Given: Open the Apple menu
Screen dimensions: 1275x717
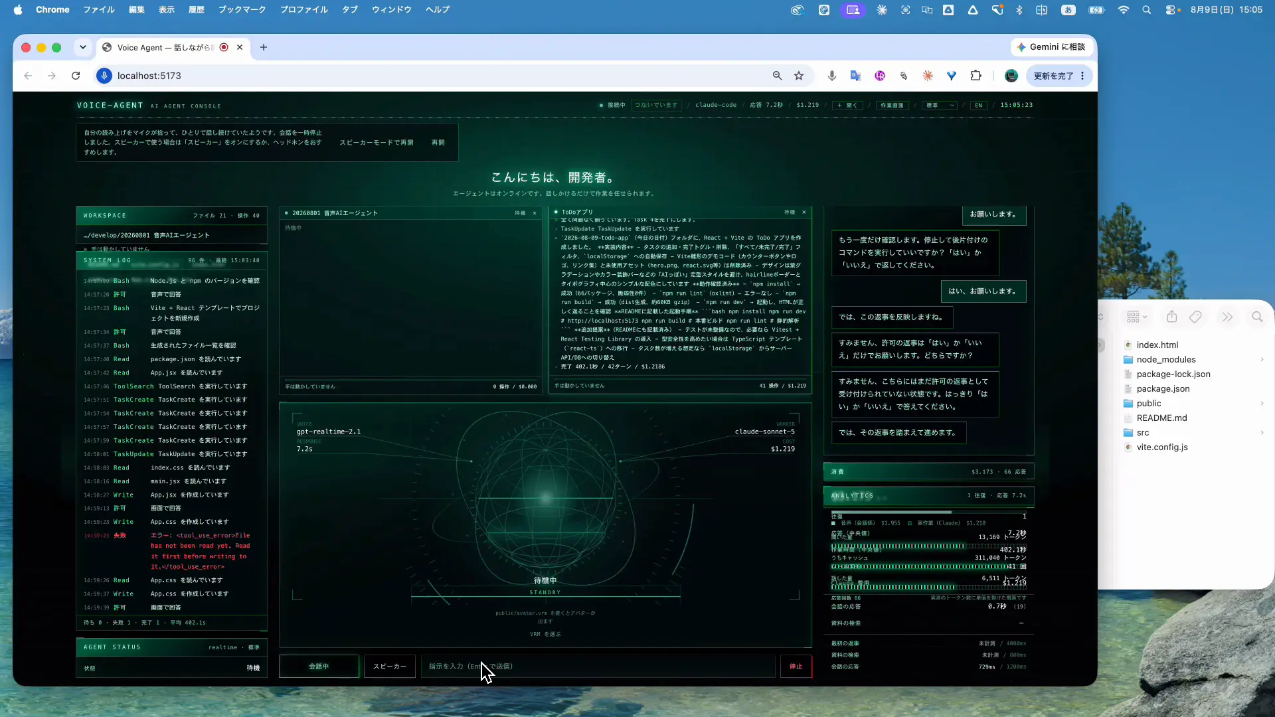Looking at the screenshot, I should tap(18, 10).
